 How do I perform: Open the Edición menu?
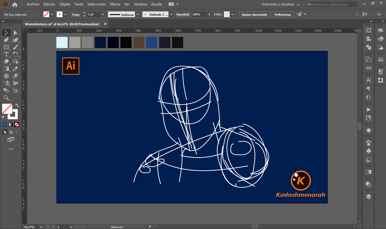(x=49, y=4)
